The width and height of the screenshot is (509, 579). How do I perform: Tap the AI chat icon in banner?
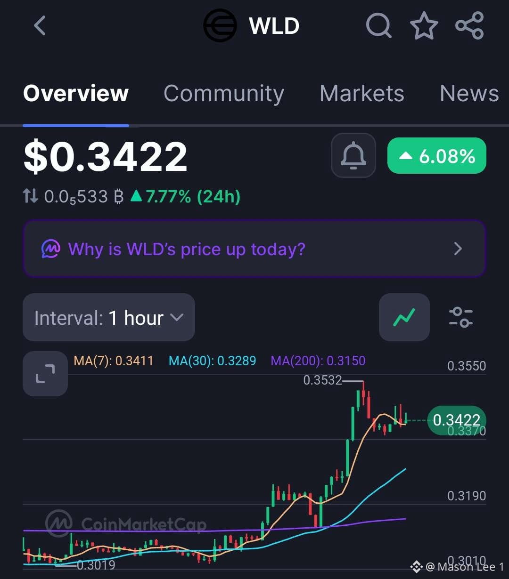point(51,249)
